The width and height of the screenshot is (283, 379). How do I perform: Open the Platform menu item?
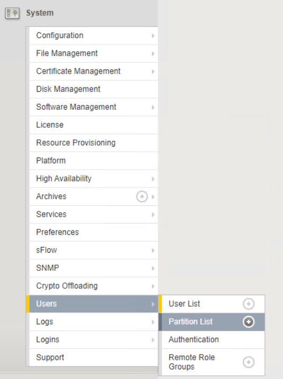93,161
